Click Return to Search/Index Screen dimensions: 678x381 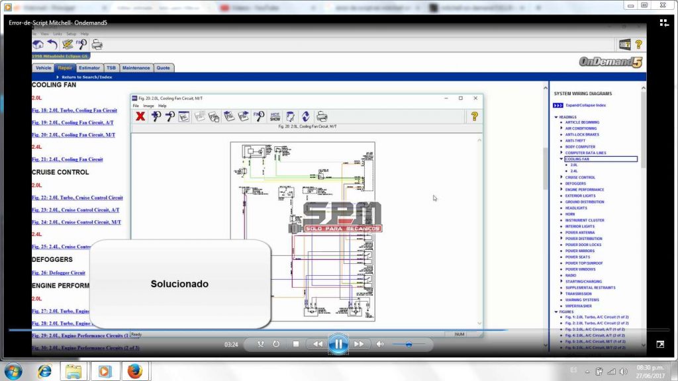pos(87,77)
